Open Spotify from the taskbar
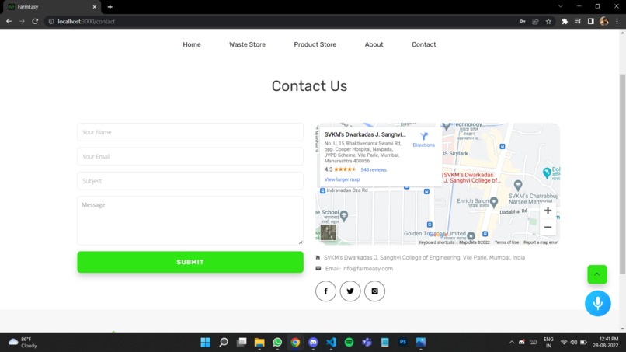This screenshot has height=352, width=626. (x=349, y=342)
